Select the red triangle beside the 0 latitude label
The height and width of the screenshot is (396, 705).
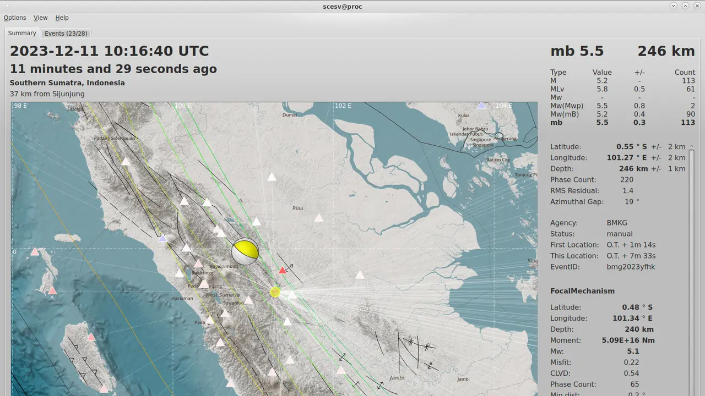[35, 252]
